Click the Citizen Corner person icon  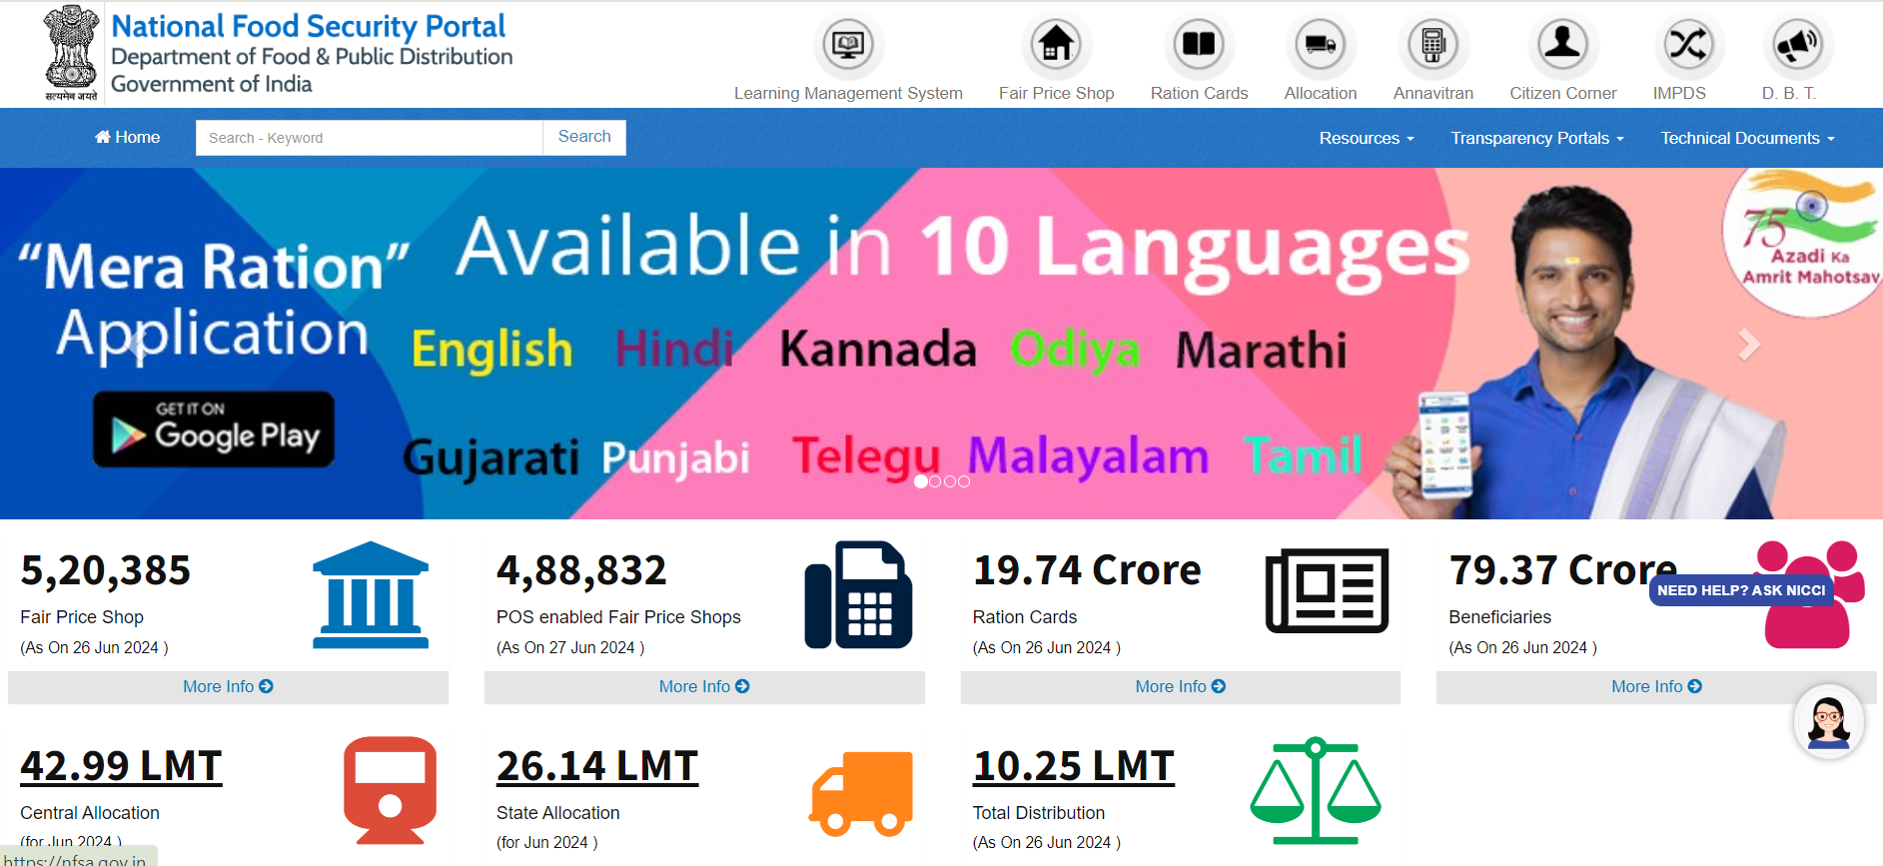pos(1563,44)
